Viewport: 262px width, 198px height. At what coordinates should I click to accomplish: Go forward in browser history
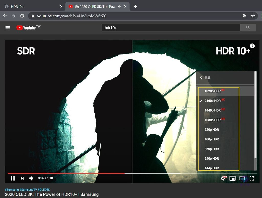14,16
